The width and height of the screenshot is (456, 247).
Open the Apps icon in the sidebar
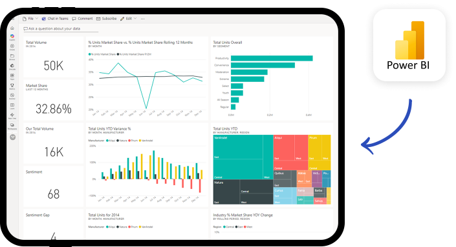click(12, 76)
